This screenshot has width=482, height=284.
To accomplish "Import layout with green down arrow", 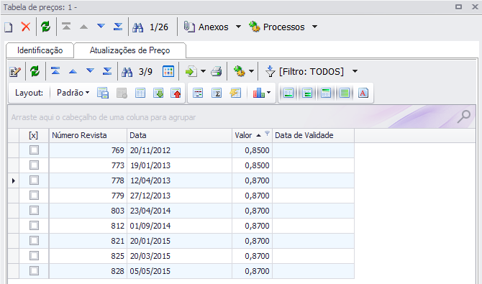I will tap(158, 93).
